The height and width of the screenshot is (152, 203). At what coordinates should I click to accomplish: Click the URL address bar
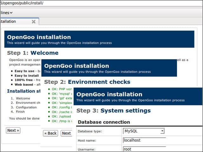pyautogui.click(x=101, y=3)
